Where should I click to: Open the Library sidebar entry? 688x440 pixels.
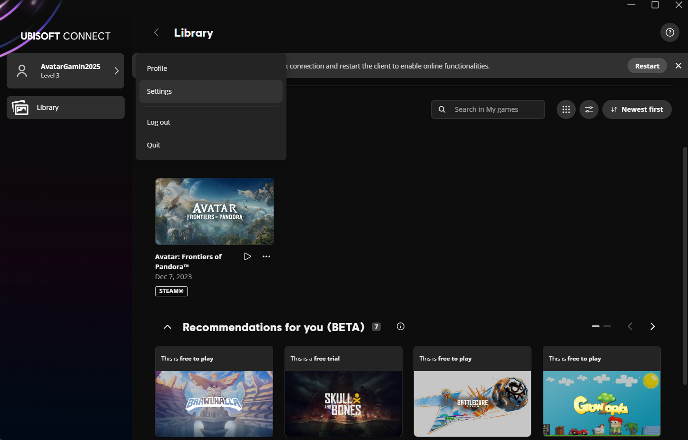[66, 108]
